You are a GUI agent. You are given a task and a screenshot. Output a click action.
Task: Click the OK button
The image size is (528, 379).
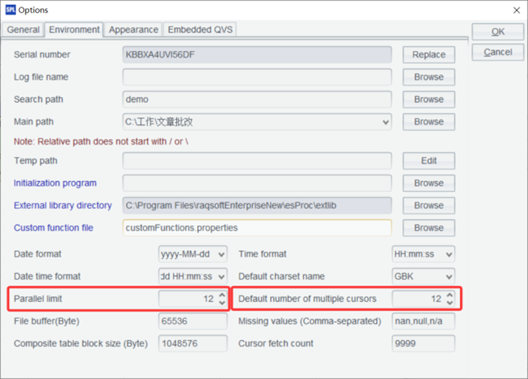coord(497,31)
